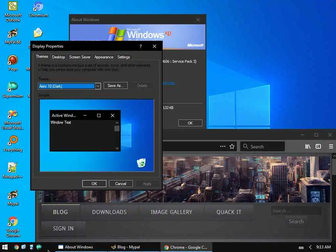
Task: Switch to the Screen Saver tab
Action: click(x=80, y=57)
